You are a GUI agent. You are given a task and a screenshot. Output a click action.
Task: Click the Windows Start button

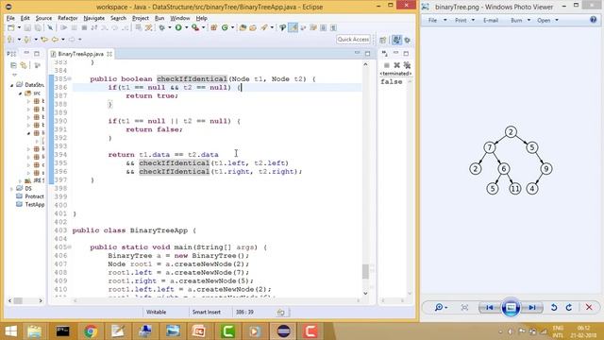(10, 331)
